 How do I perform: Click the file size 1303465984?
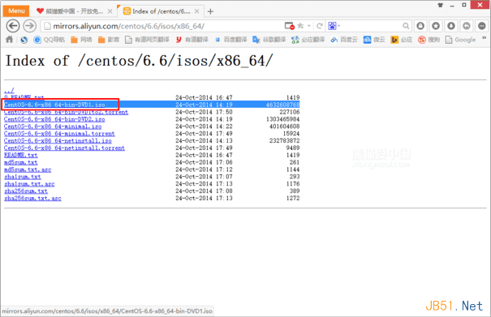282,119
